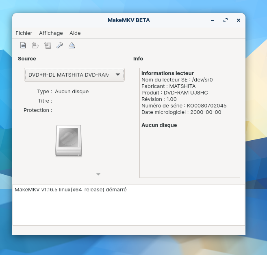Maximize the MakeMKV window
Screen dimensions: 267x255
coord(226,20)
